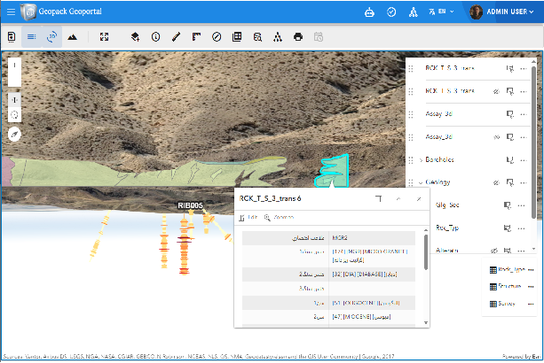Image resolution: width=544 pixels, height=363 pixels.
Task: Open the EN language dropdown
Action: pyautogui.click(x=442, y=12)
